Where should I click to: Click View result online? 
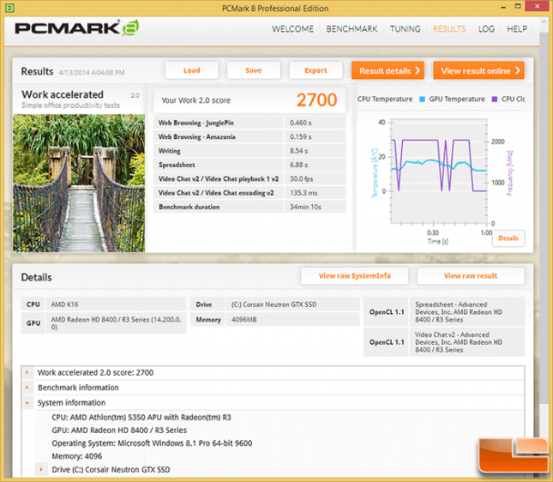point(478,70)
